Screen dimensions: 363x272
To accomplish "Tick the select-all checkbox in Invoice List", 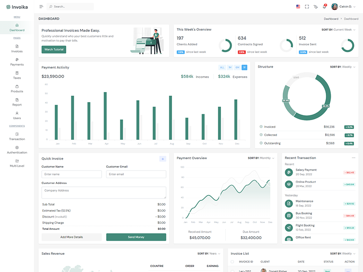I will click(233, 262).
